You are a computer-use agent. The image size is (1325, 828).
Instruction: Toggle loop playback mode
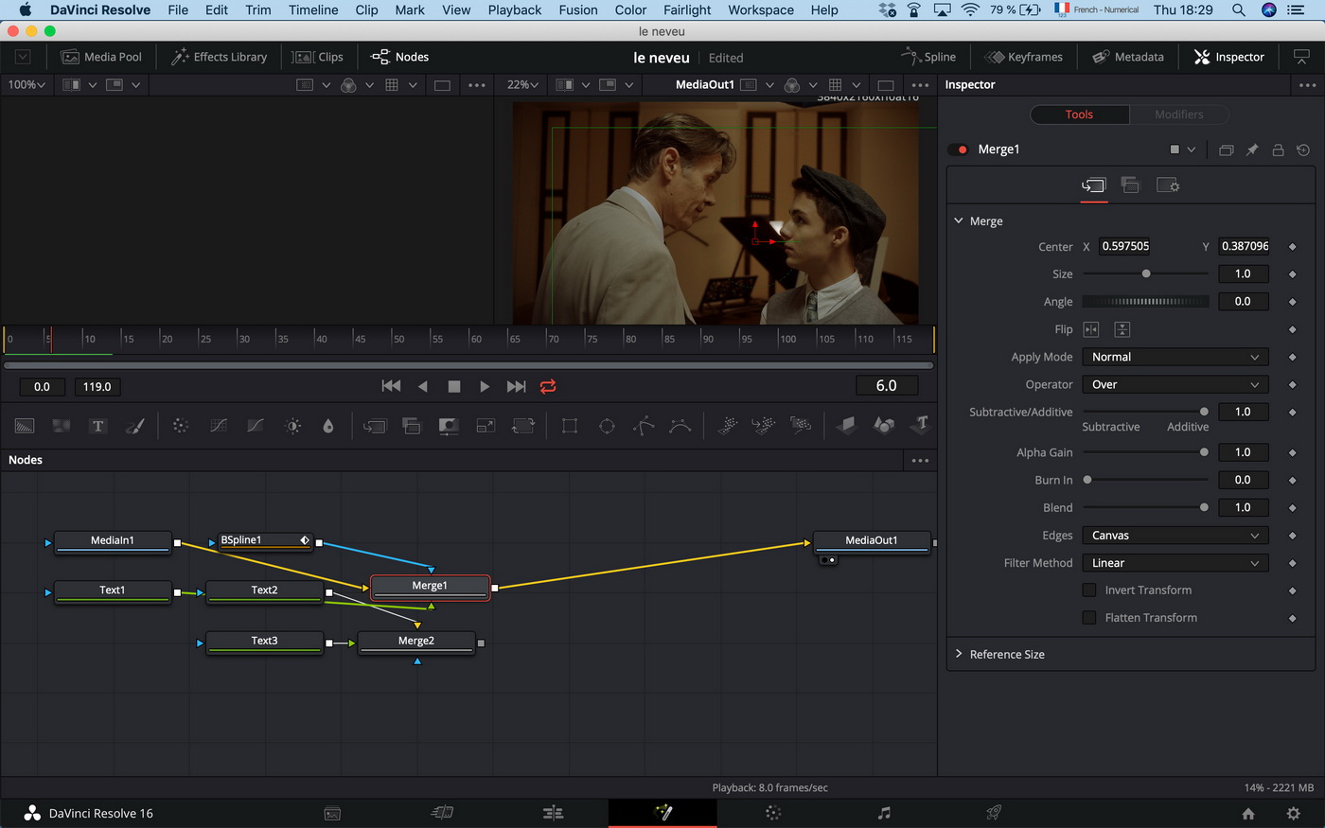point(548,386)
